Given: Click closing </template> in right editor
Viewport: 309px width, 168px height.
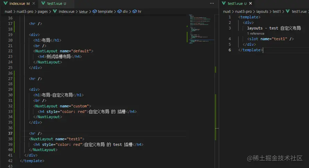Looking at the screenshot, I should (250, 50).
